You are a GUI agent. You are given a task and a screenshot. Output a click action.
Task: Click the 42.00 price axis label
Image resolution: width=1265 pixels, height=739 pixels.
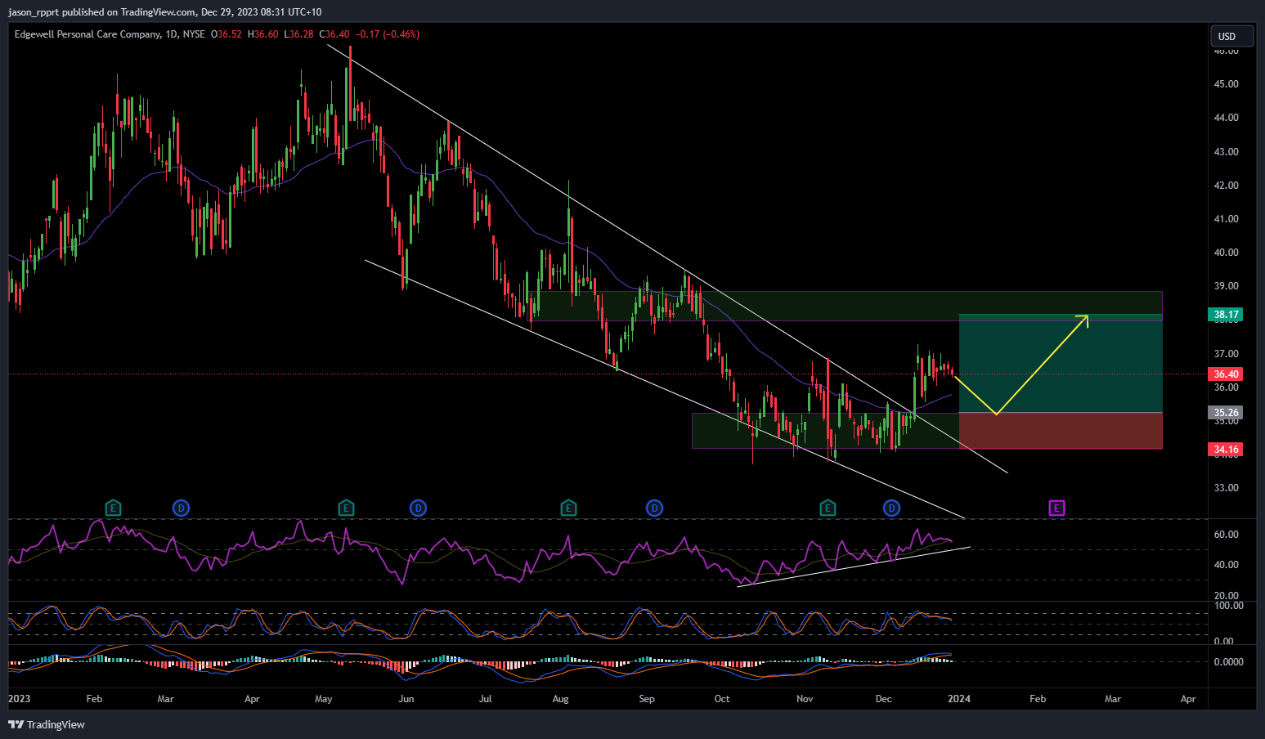click(x=1226, y=186)
